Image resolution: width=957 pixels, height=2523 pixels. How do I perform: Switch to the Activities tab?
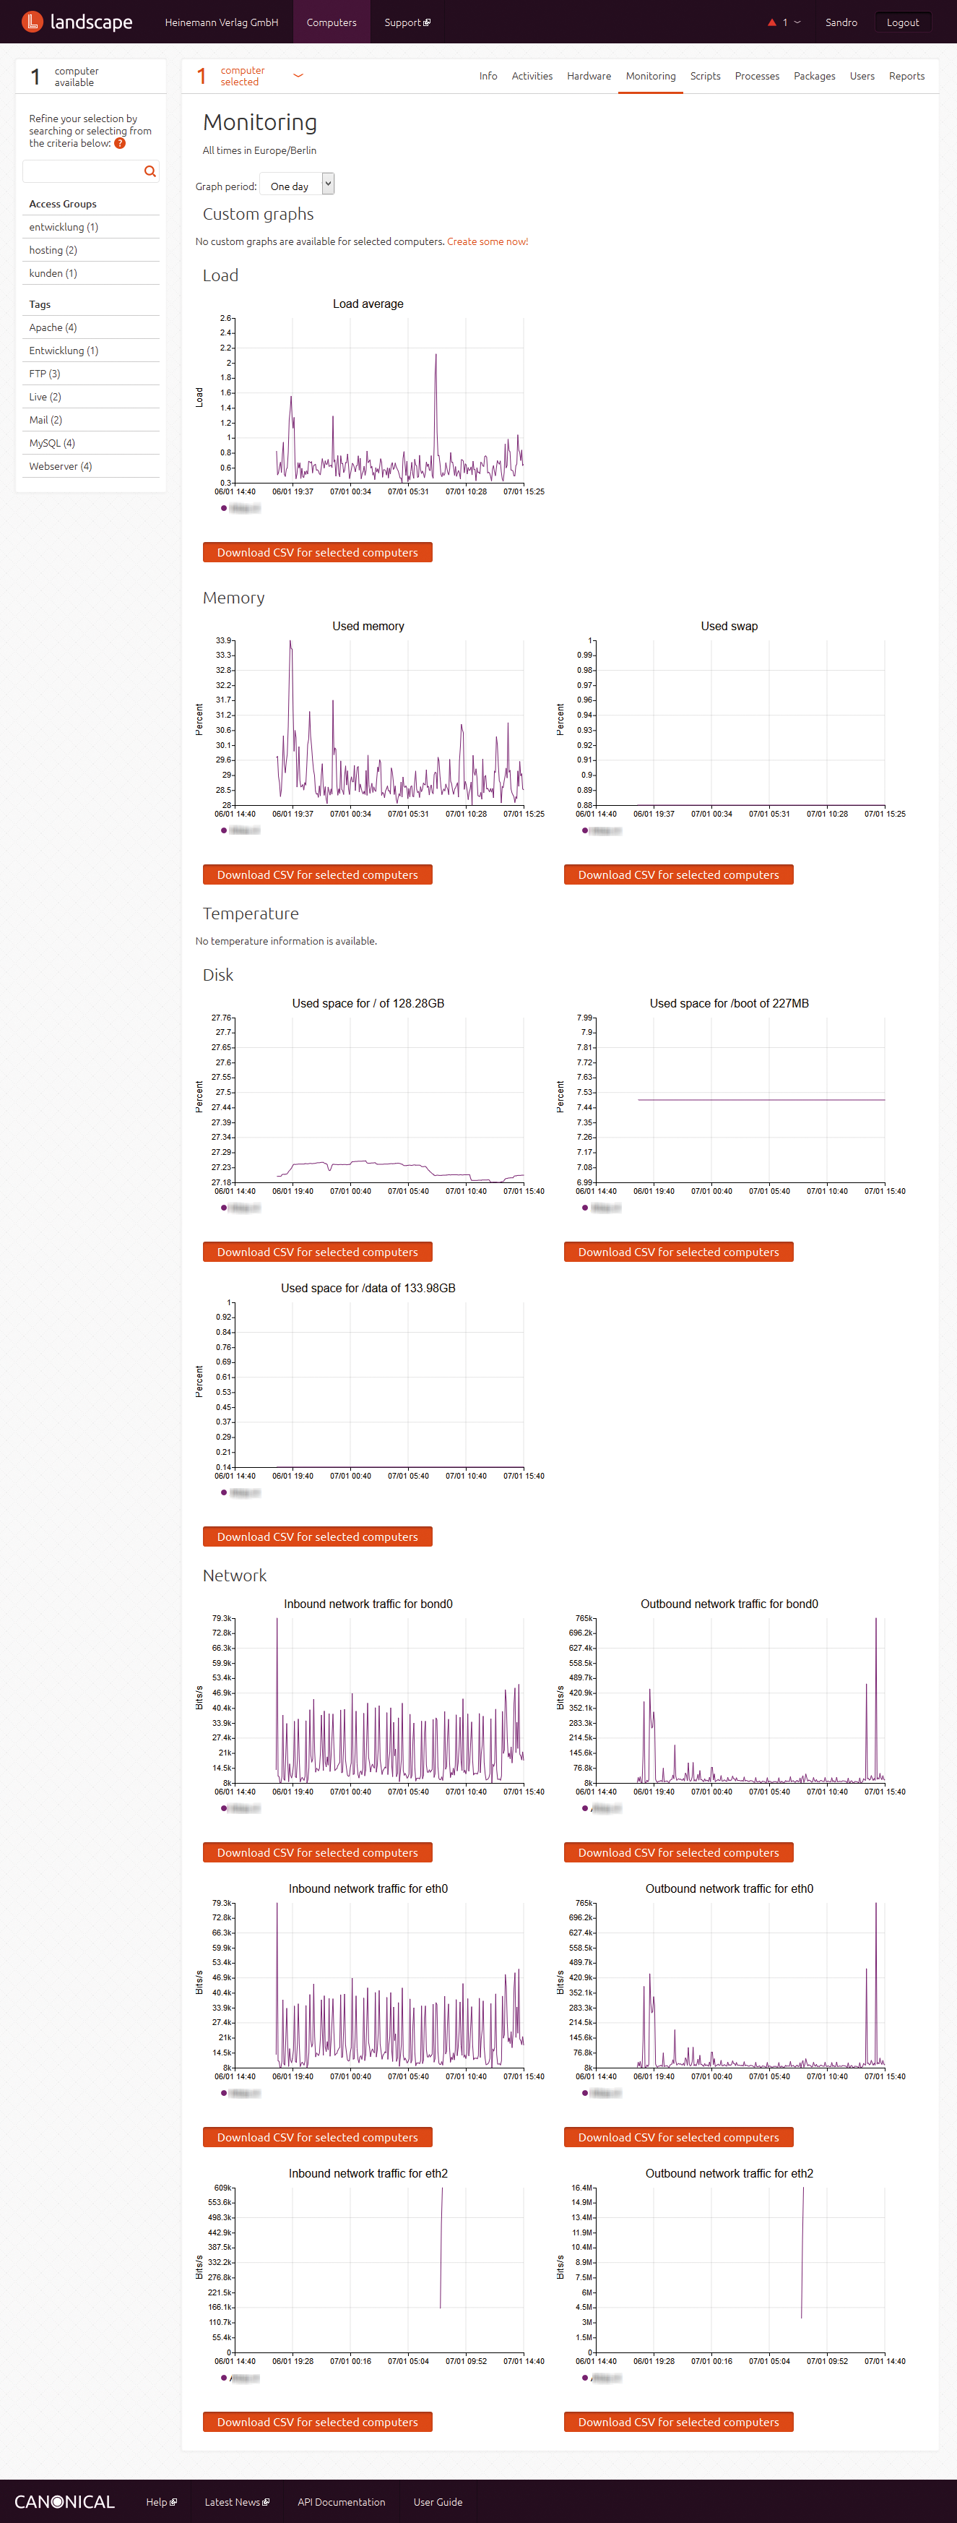coord(532,77)
